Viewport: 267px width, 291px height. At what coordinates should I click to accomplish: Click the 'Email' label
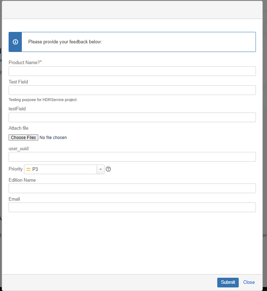14,199
